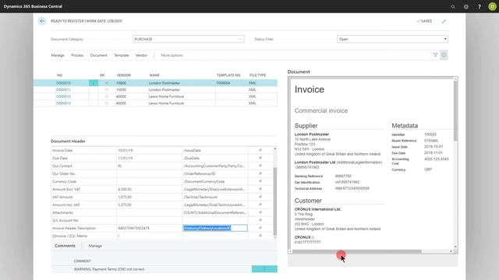The width and height of the screenshot is (499, 280).
Task: Click the /TaxTotal/TaxAmount path cell
Action: (215, 197)
